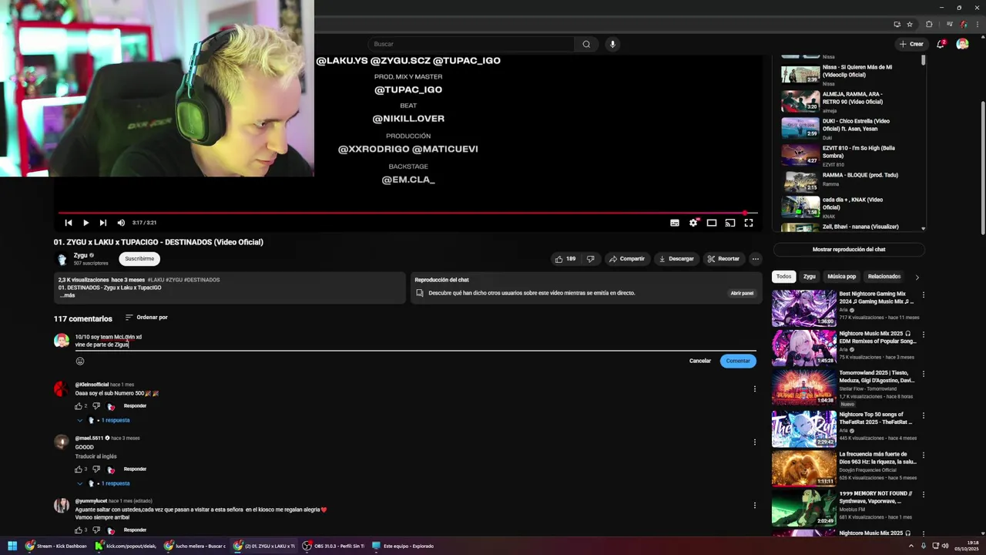Open Tomorrowland 2025 video thumbnail
Image resolution: width=986 pixels, height=555 pixels.
tap(803, 388)
